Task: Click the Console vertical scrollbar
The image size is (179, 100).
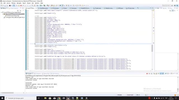Action: coord(178,89)
